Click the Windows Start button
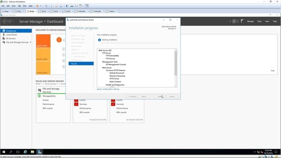 (4, 152)
